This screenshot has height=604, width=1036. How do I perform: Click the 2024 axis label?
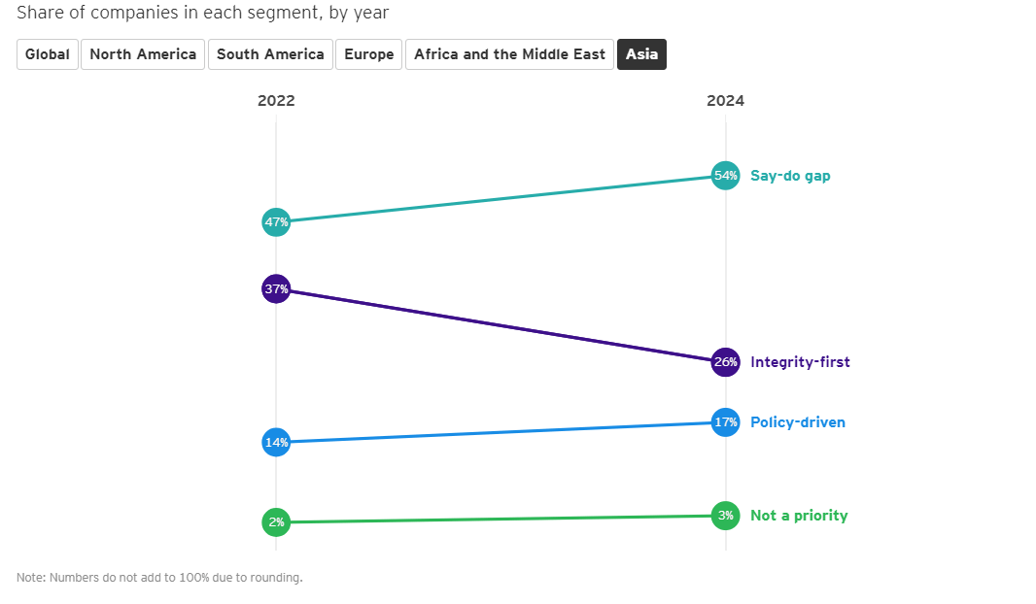[x=726, y=100]
